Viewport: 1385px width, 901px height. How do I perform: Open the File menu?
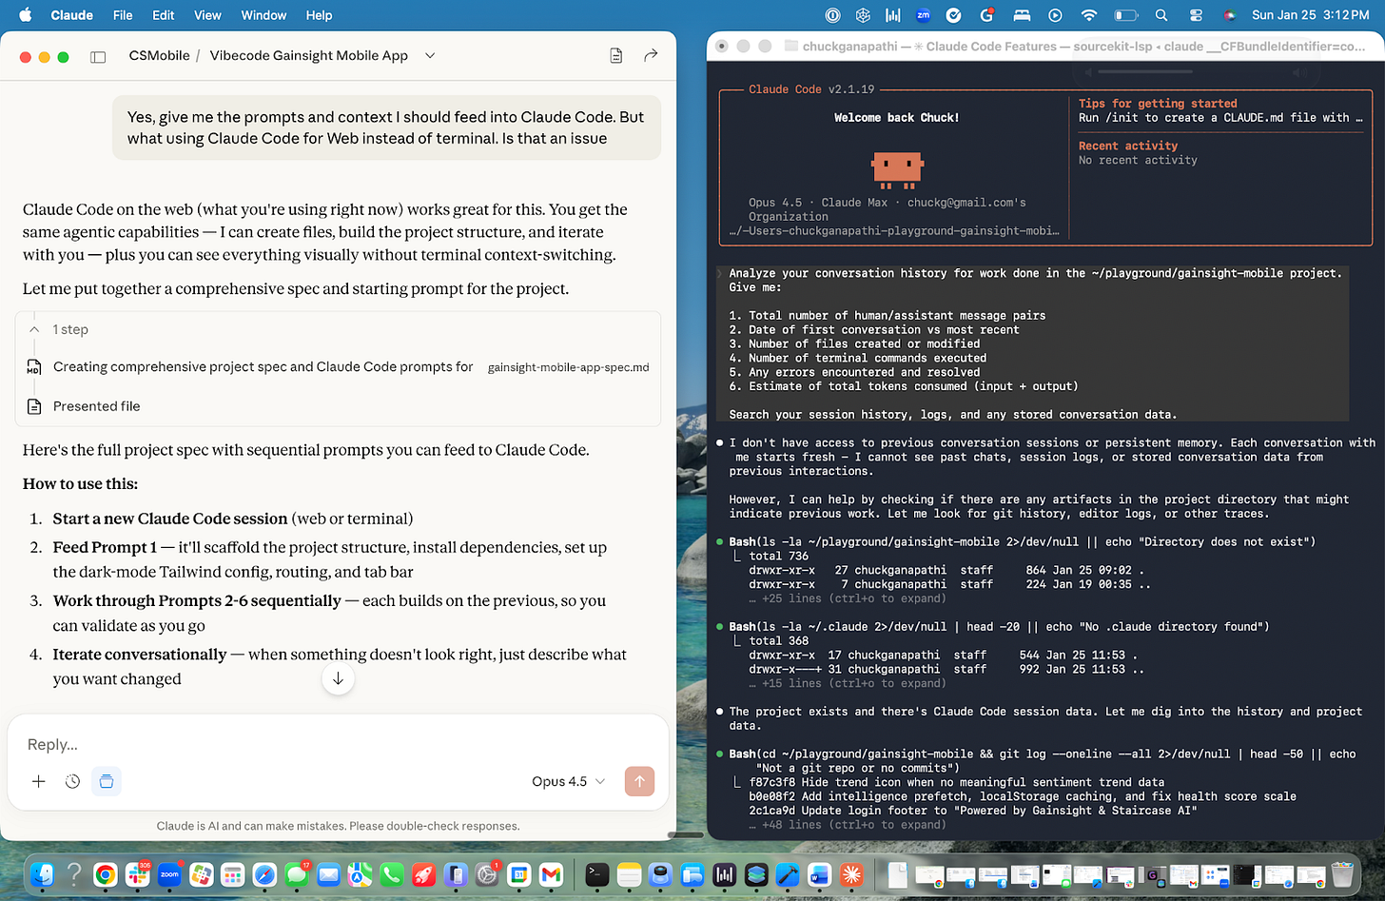123,15
